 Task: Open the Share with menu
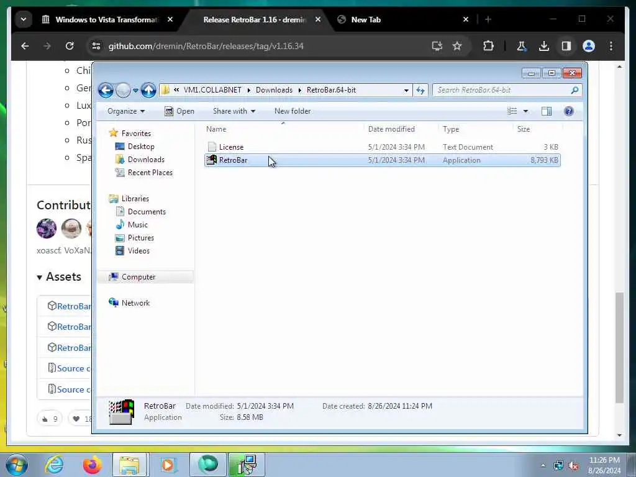[234, 111]
